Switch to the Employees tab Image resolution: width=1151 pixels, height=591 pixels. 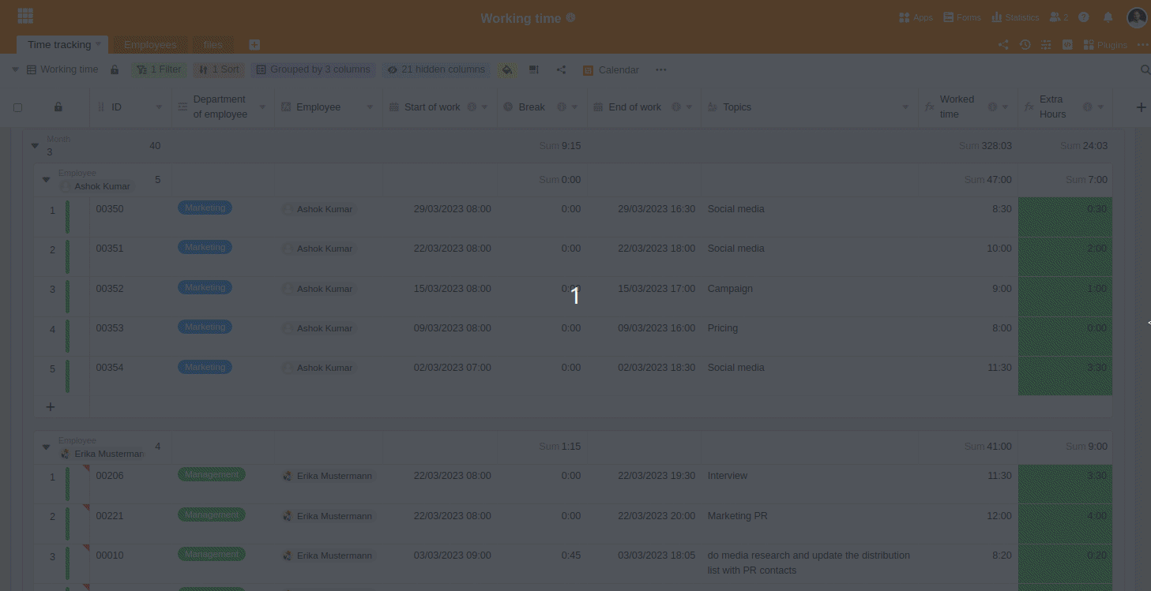click(150, 45)
